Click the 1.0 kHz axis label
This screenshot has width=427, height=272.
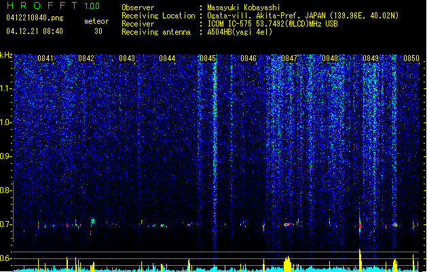tap(6, 122)
